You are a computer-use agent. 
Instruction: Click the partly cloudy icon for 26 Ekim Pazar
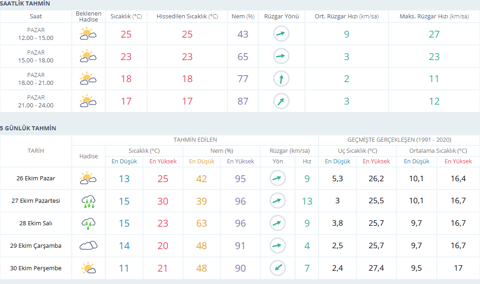(x=88, y=178)
